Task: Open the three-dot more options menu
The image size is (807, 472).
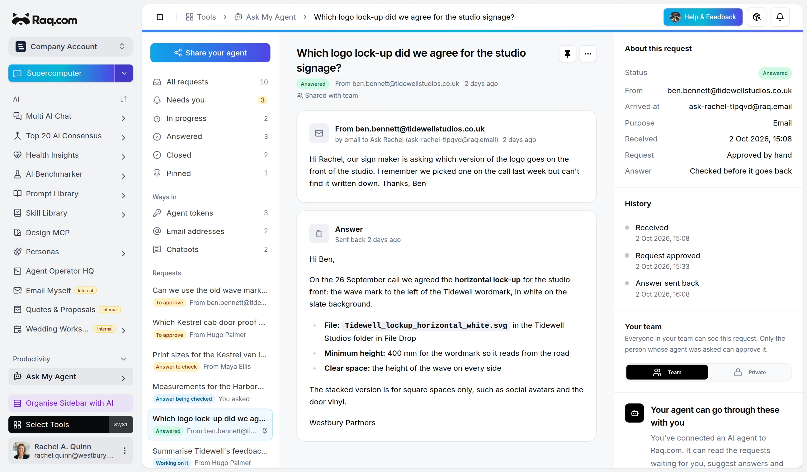Action: [588, 54]
